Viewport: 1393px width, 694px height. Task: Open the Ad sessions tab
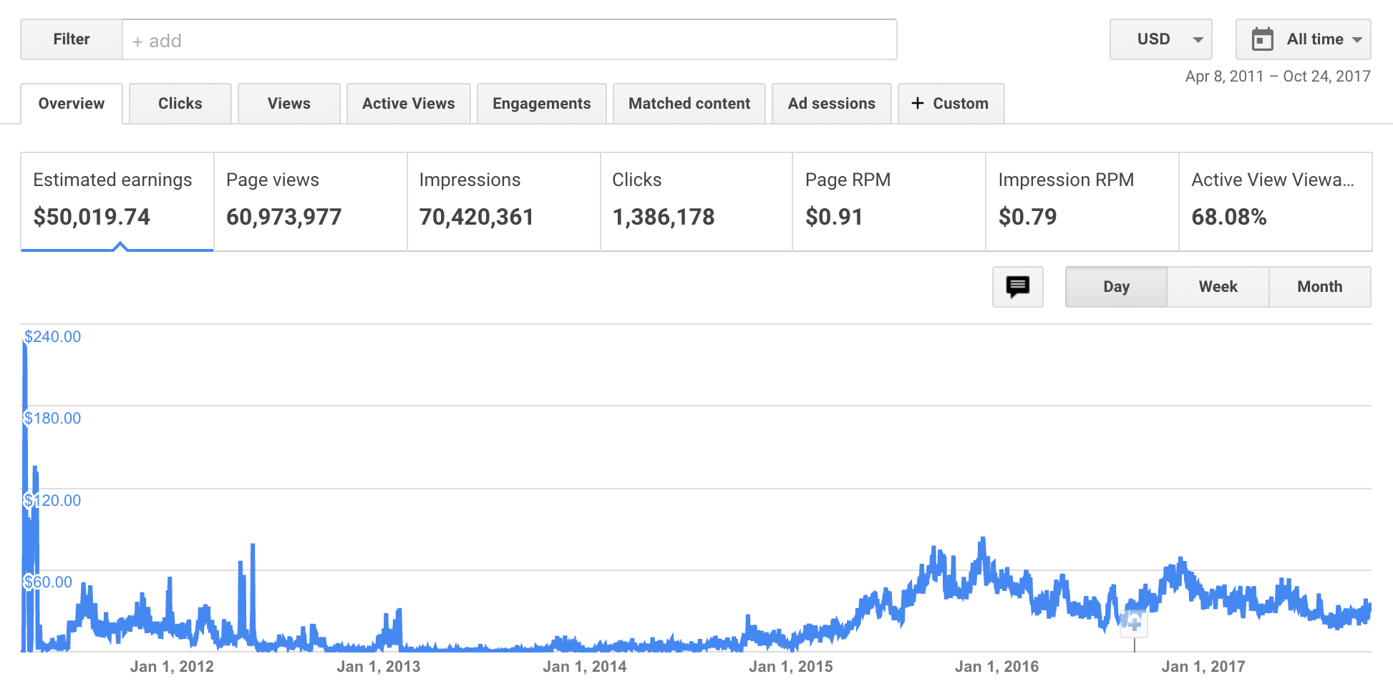pyautogui.click(x=831, y=104)
